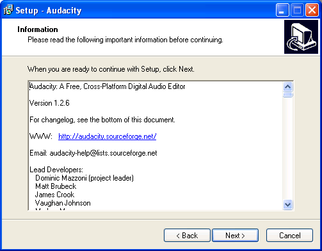Click the Next button

[x=235, y=236]
